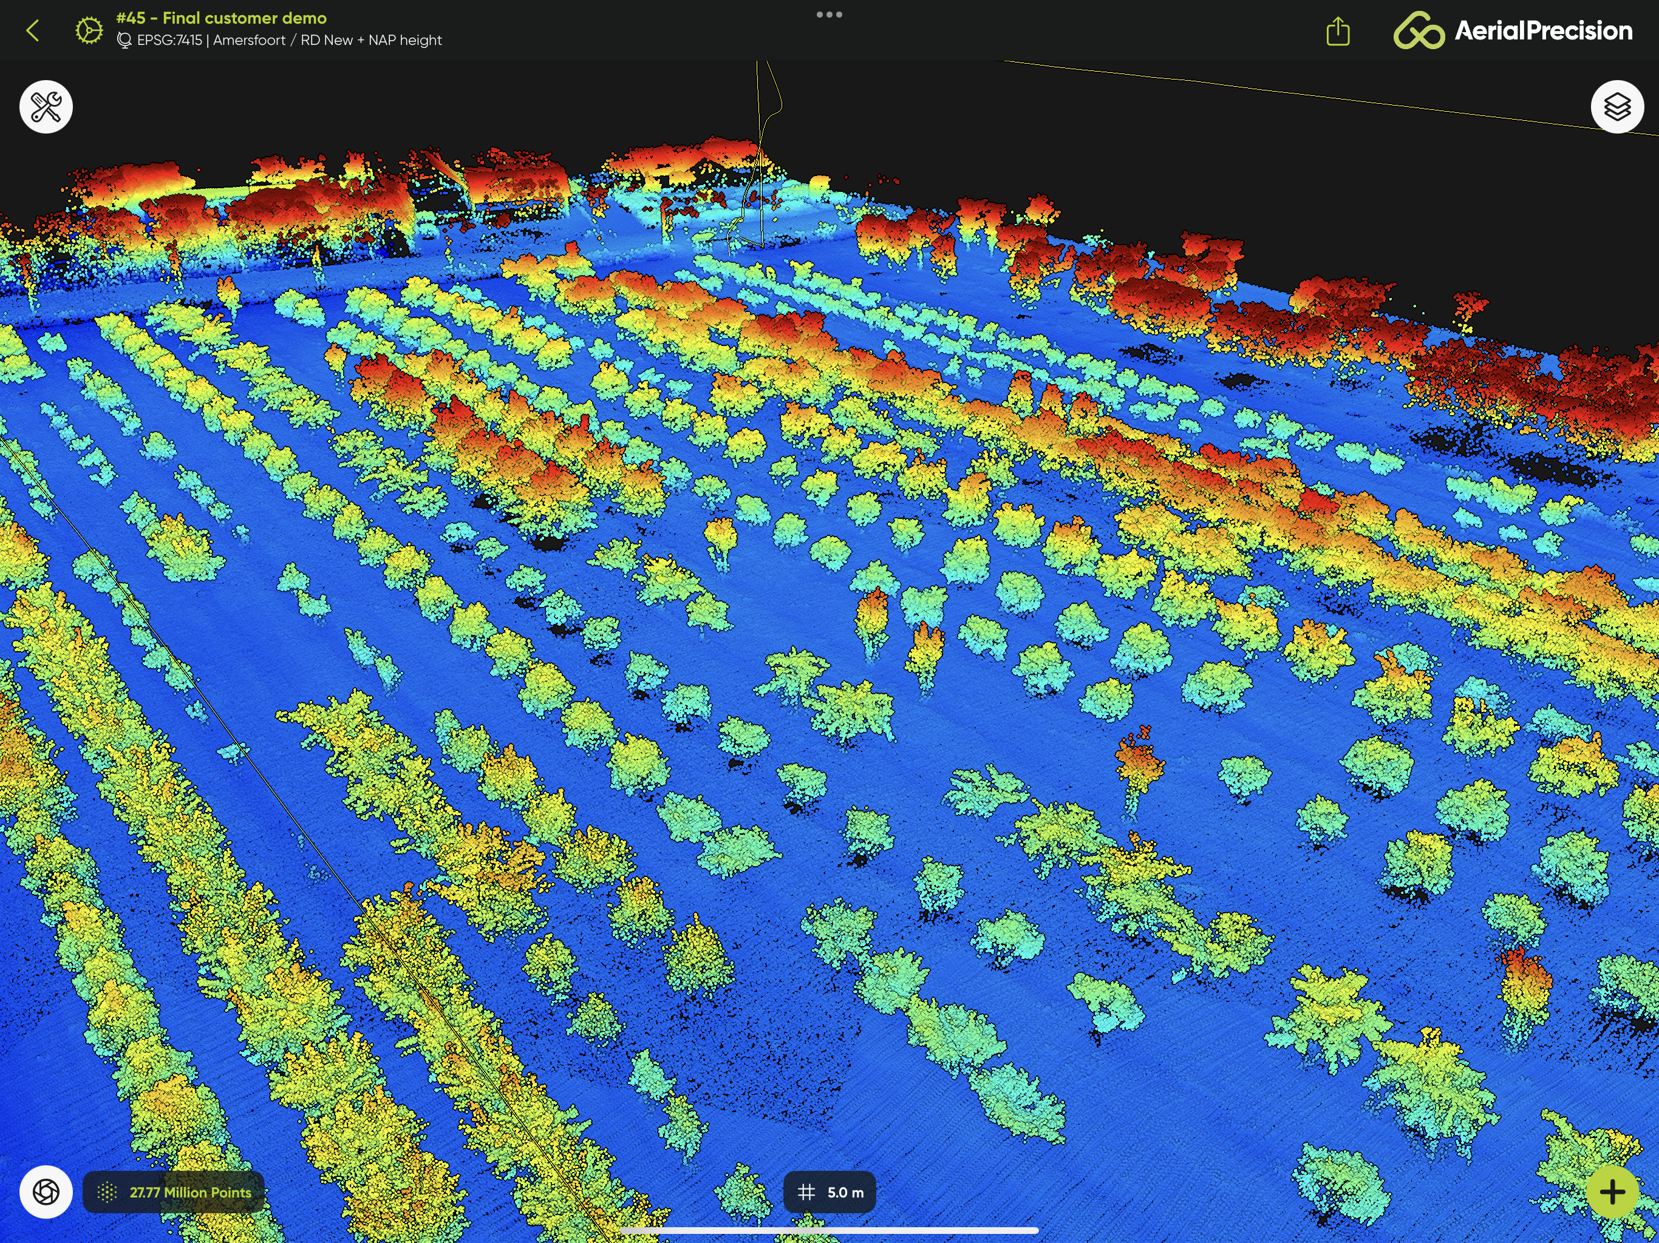The width and height of the screenshot is (1659, 1243).
Task: Tap the globe coordinate system icon
Action: 124,41
